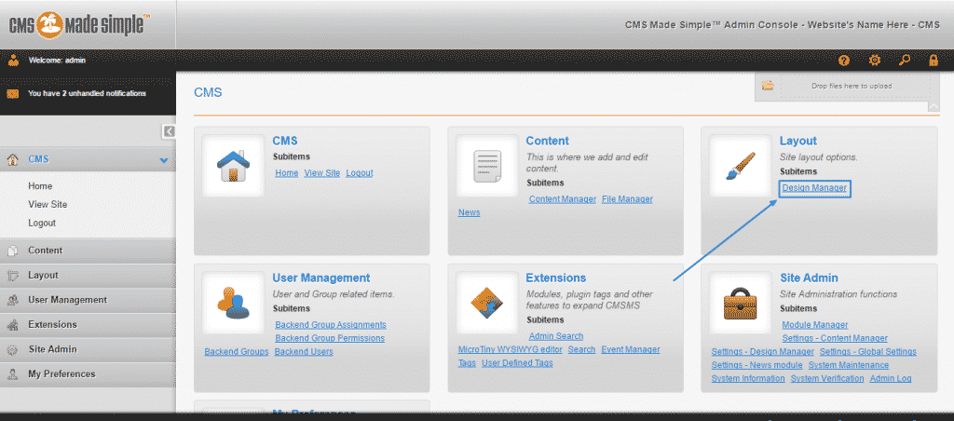Screen dimensions: 954x421
Task: Open User Management in sidebar menu
Action: coord(88,300)
